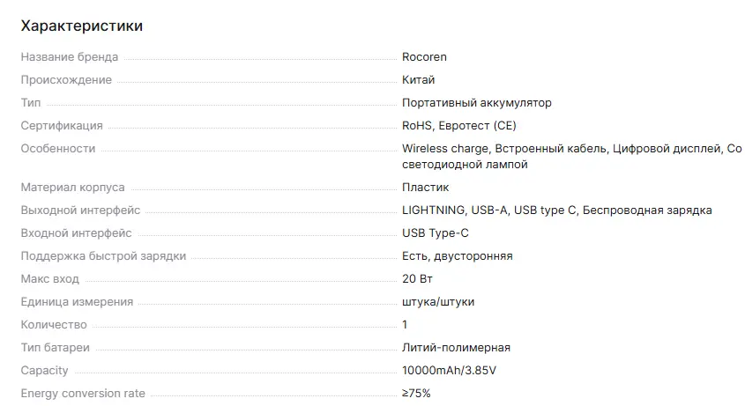Select the Rocoren brand name value
The width and height of the screenshot is (745, 406).
click(424, 57)
